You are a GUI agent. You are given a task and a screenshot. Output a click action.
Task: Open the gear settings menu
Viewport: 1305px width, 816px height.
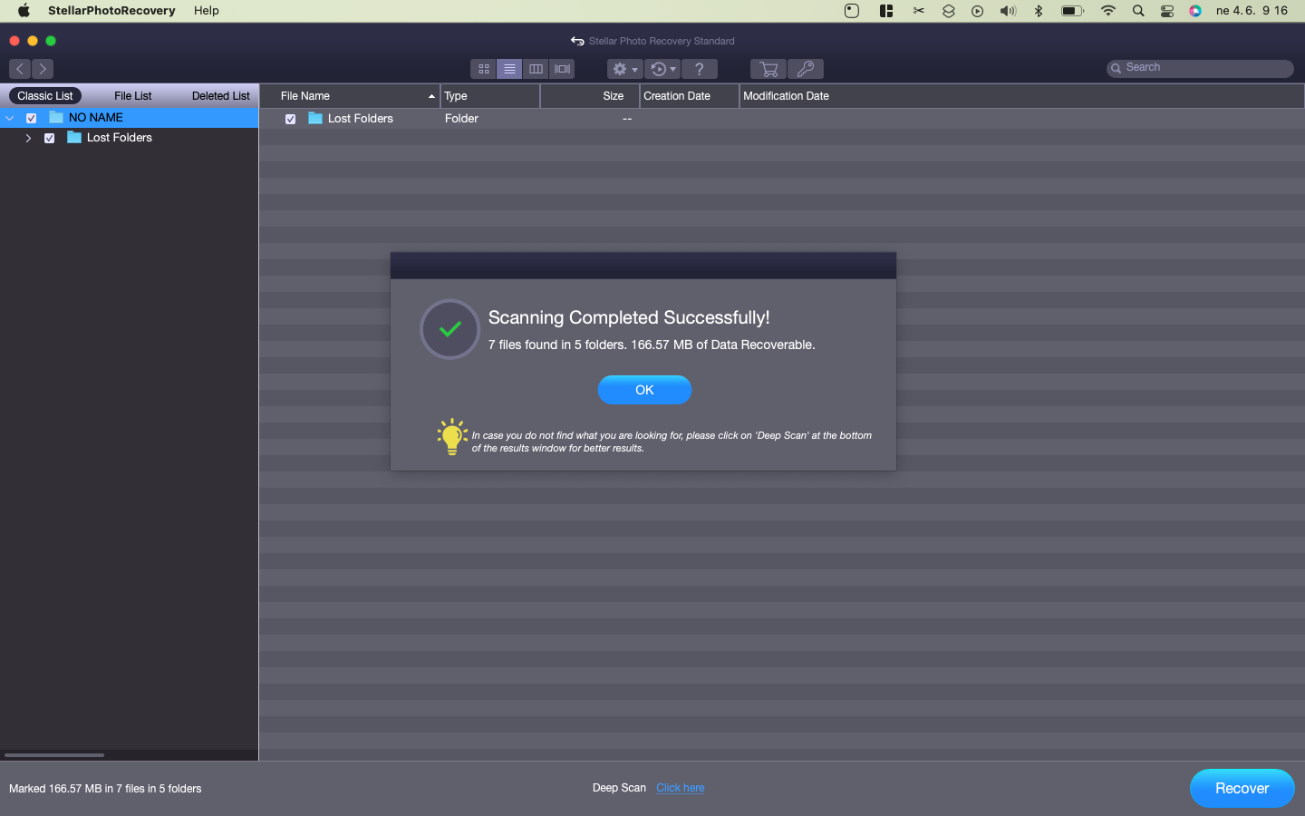624,69
